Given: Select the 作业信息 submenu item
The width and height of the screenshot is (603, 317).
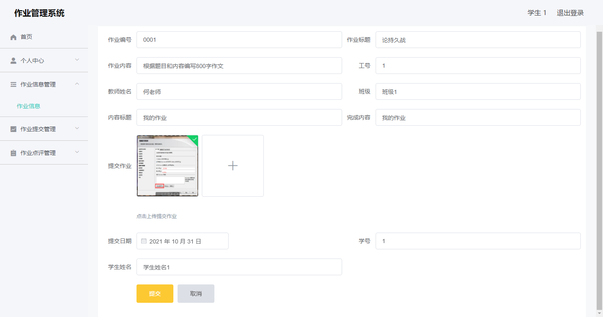Looking at the screenshot, I should 28,106.
